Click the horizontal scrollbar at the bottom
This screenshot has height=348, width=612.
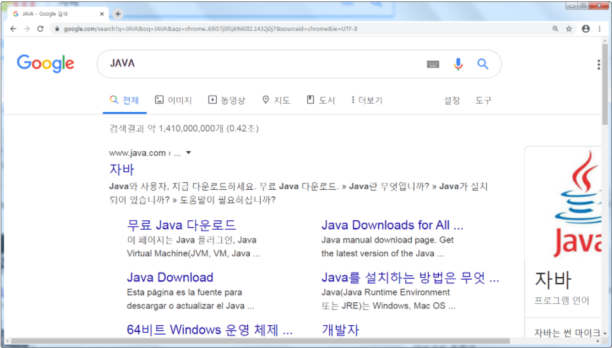coord(260,341)
